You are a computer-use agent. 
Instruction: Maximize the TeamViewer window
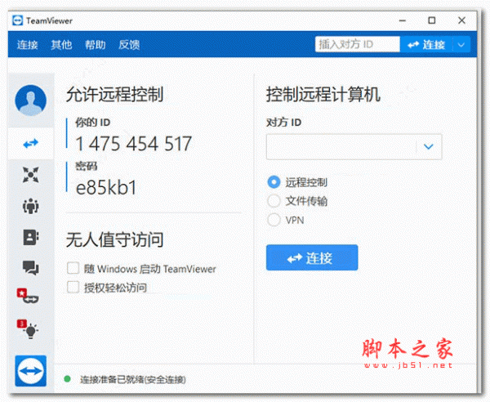click(432, 20)
